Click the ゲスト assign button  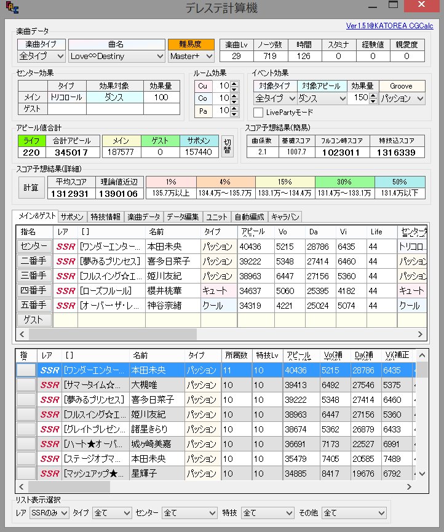[34, 320]
